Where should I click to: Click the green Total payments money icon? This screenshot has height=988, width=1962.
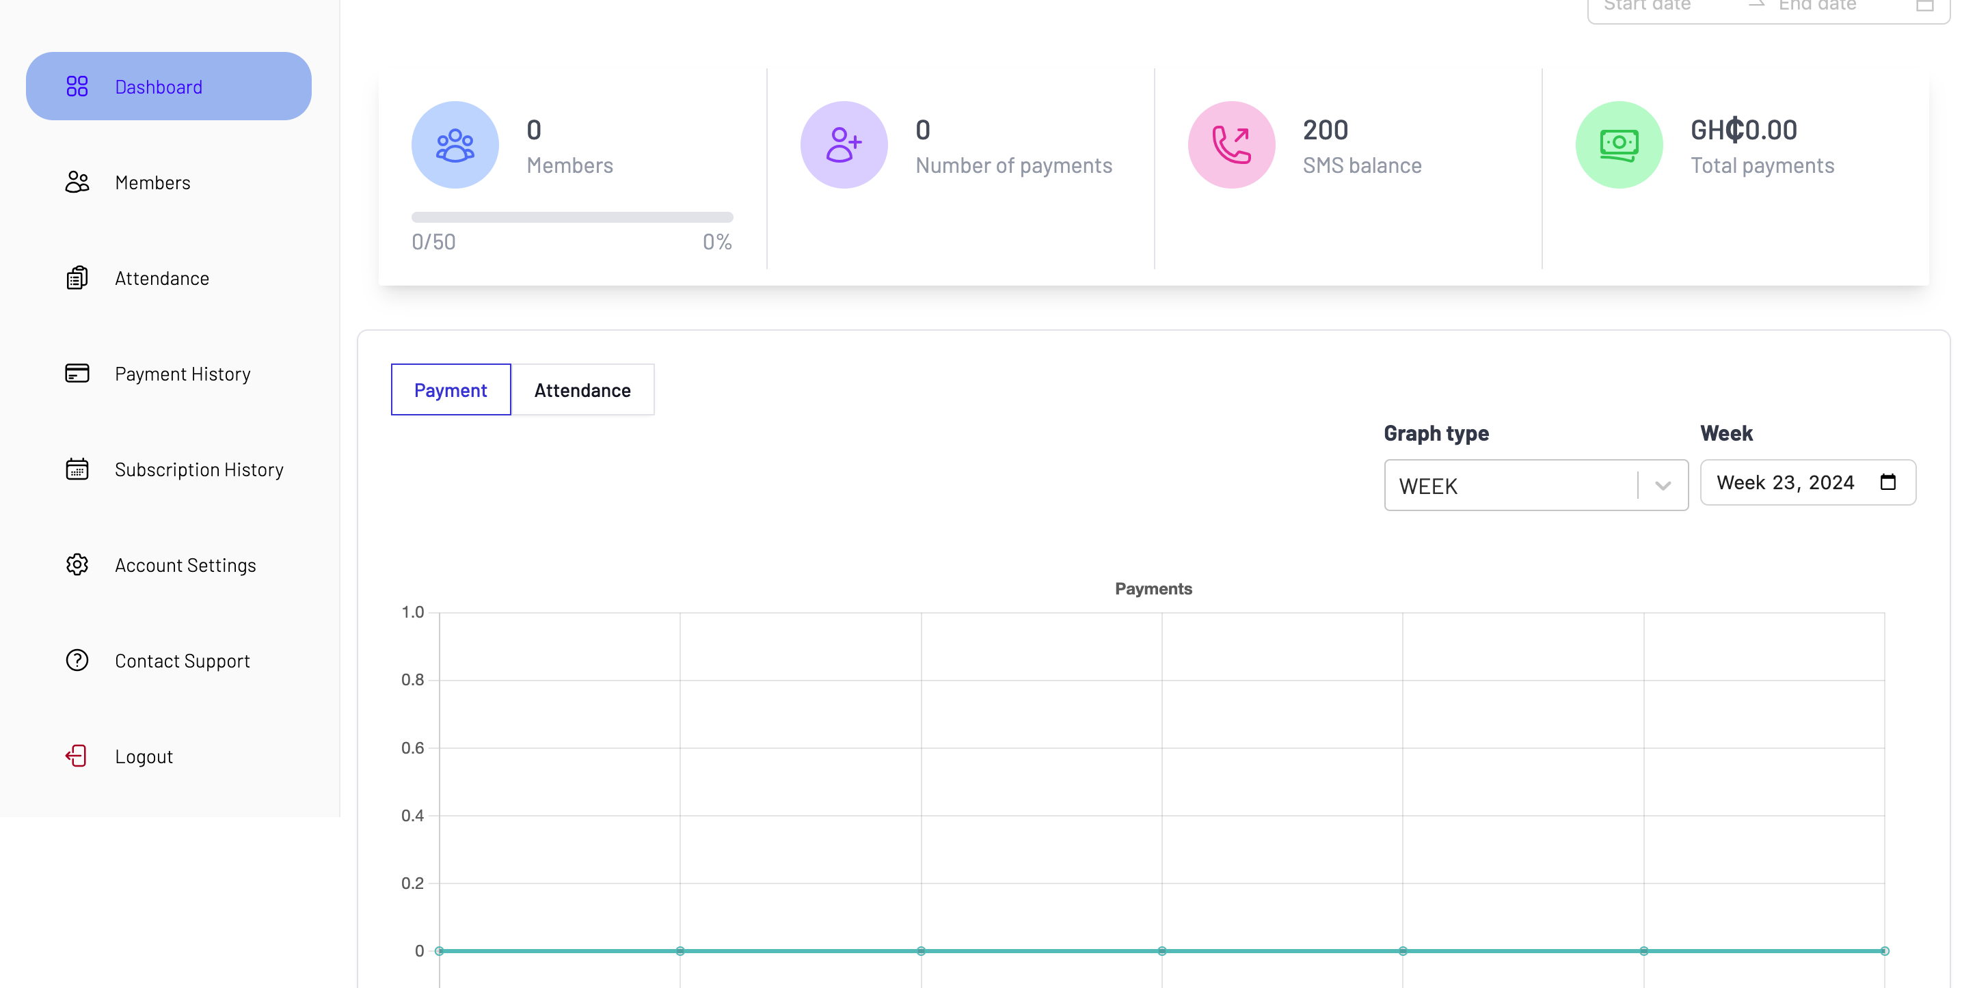pos(1619,145)
